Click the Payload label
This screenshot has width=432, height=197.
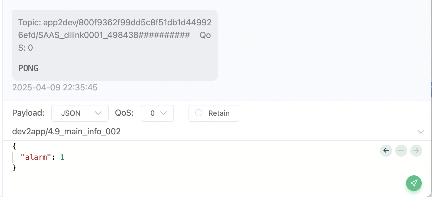28,113
